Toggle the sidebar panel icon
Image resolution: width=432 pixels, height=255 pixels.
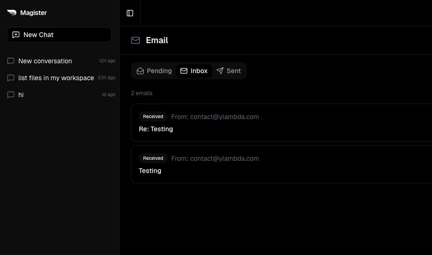coord(130,13)
